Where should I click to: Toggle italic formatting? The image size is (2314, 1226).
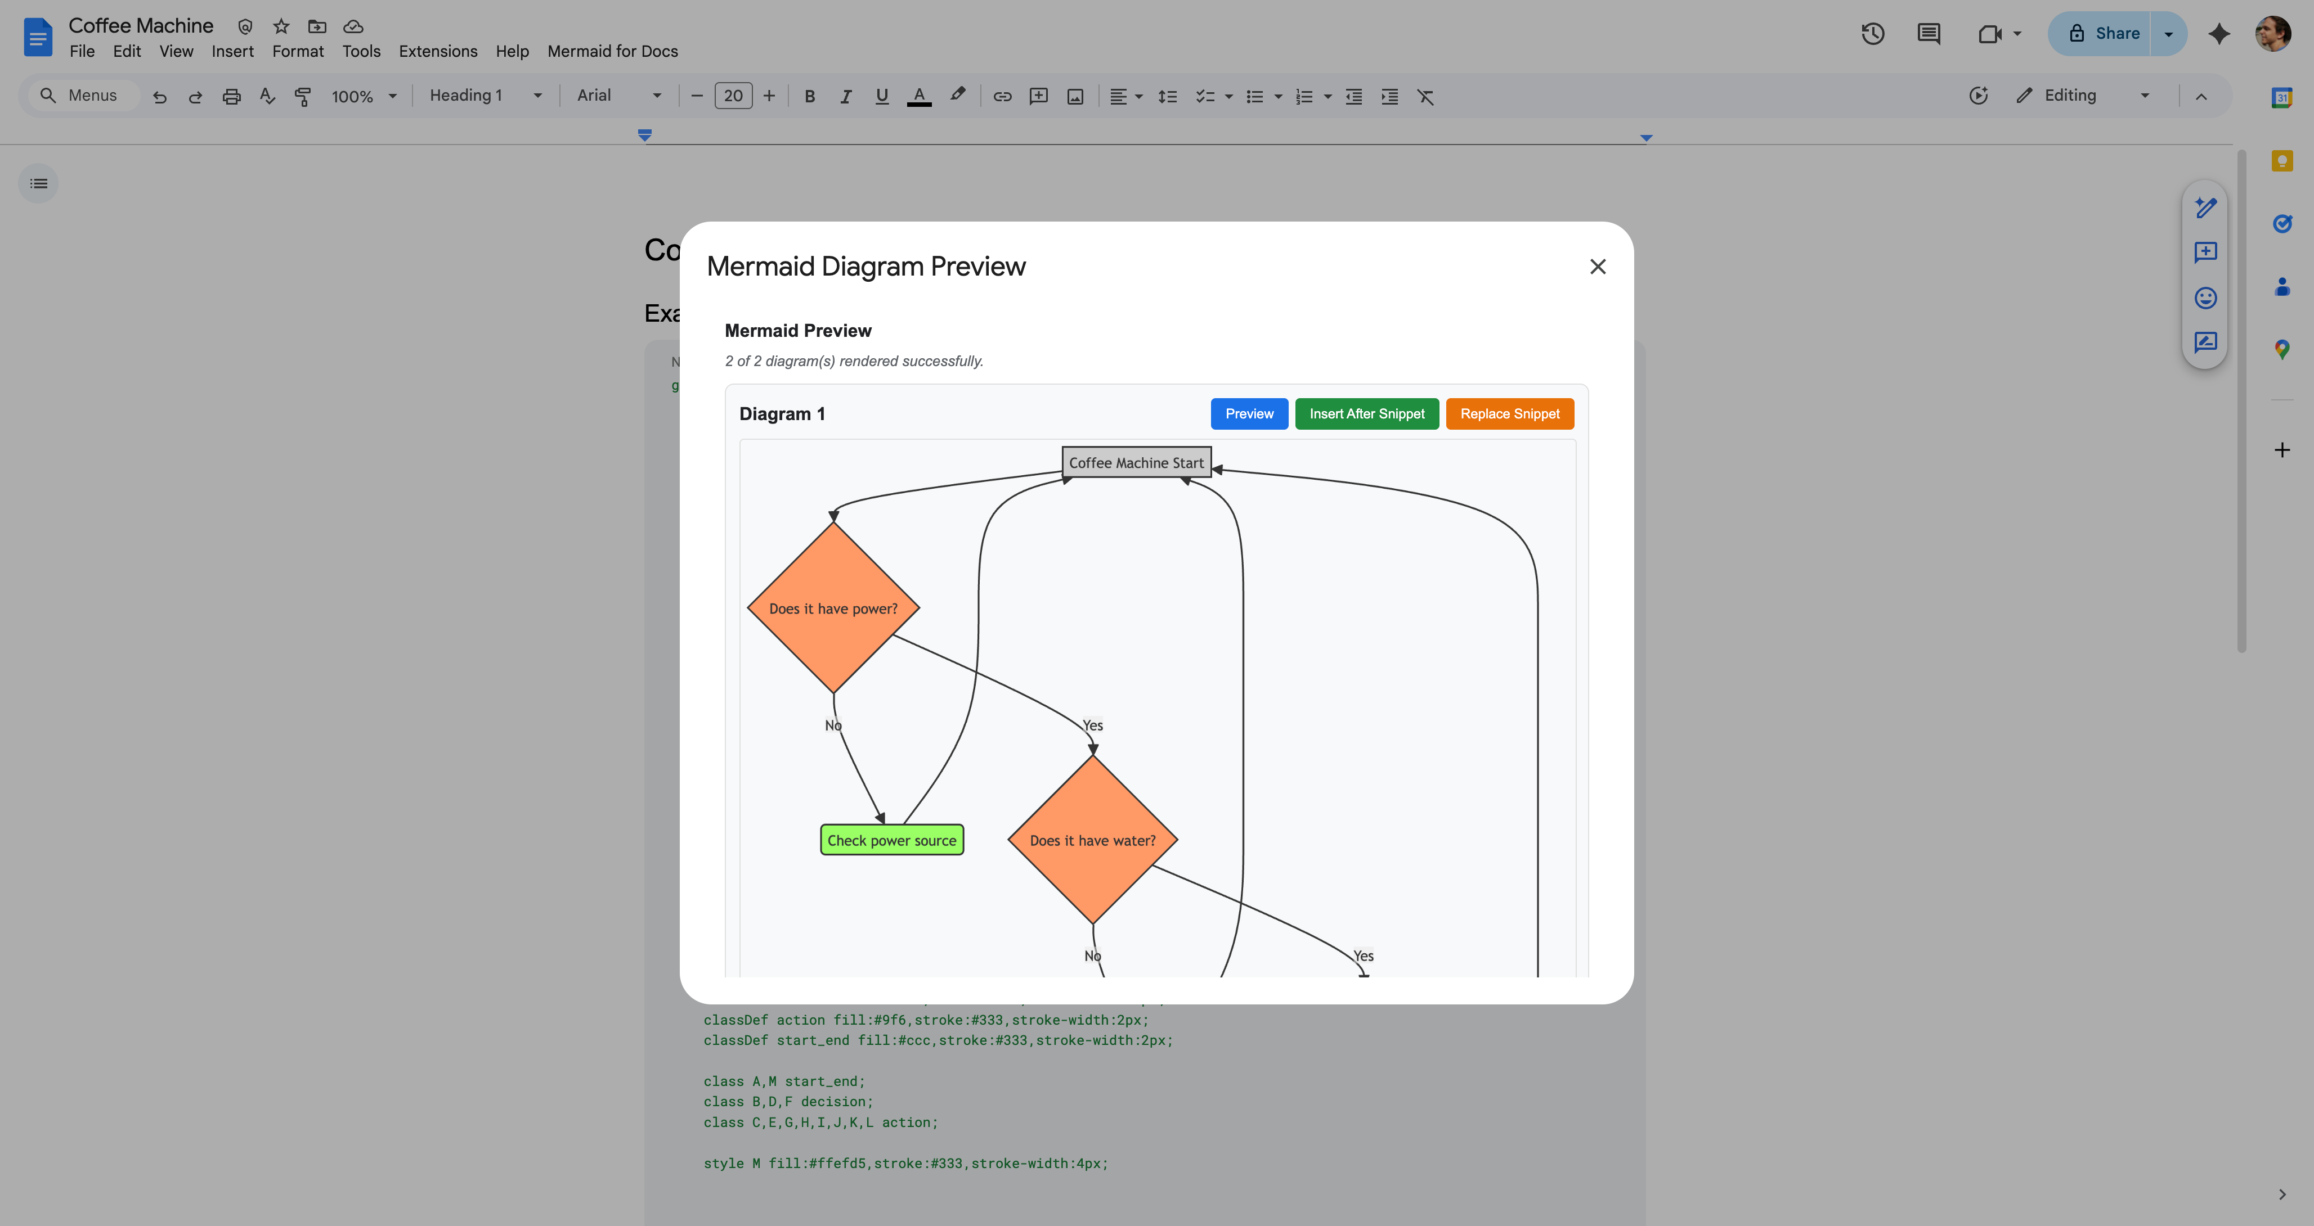pyautogui.click(x=845, y=96)
